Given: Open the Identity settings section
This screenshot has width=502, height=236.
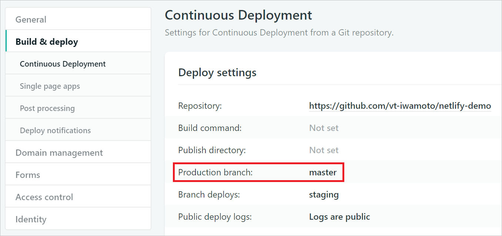Looking at the screenshot, I should pyautogui.click(x=31, y=219).
